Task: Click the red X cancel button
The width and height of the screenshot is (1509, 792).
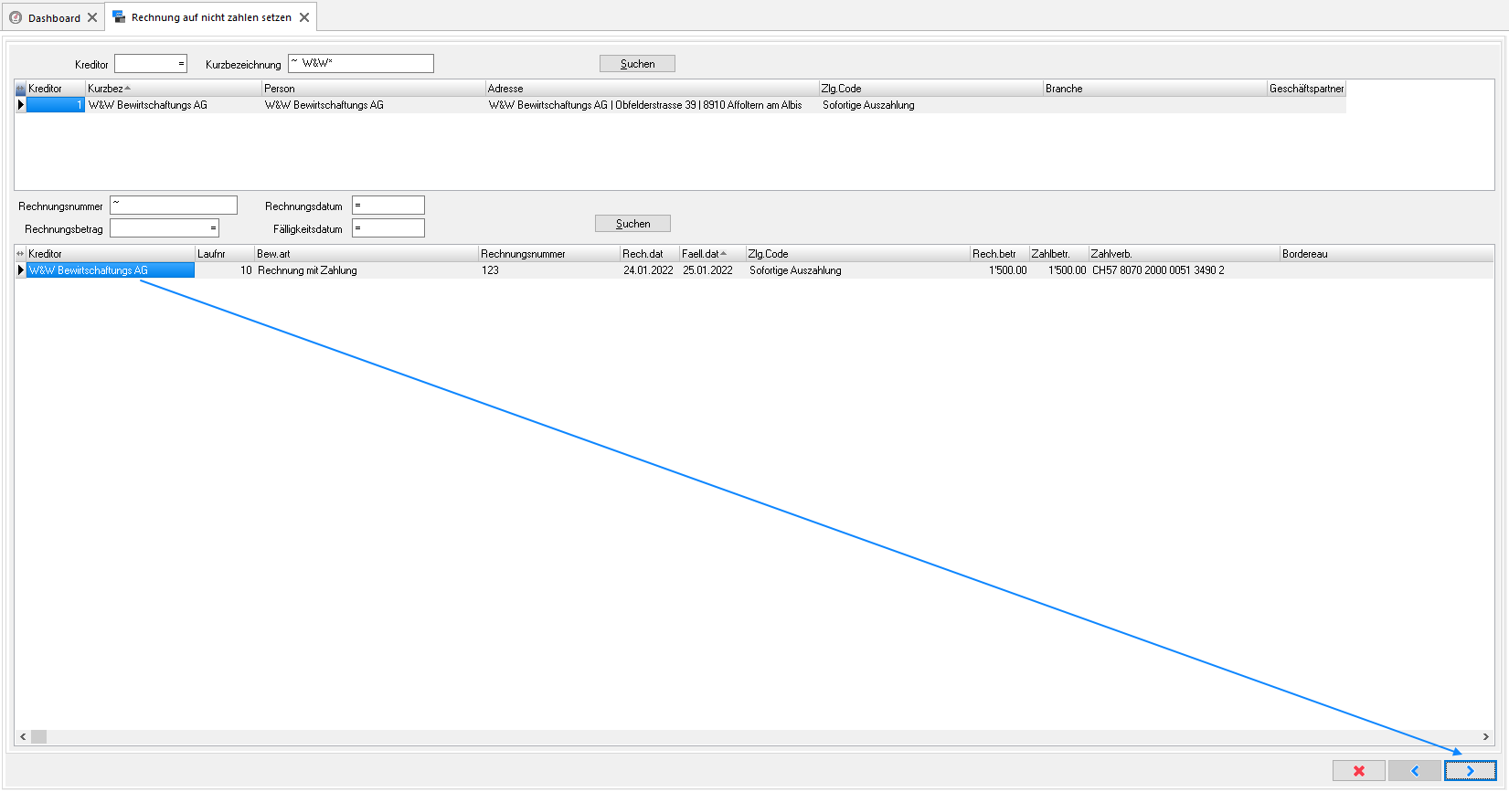Action: tap(1358, 771)
